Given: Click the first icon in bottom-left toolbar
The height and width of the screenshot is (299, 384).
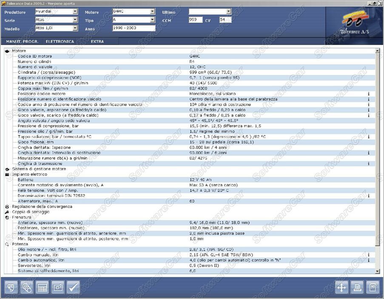Looking at the screenshot, I should [x=11, y=288].
